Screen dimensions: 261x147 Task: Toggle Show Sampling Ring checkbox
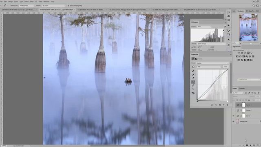tap(69, 5)
